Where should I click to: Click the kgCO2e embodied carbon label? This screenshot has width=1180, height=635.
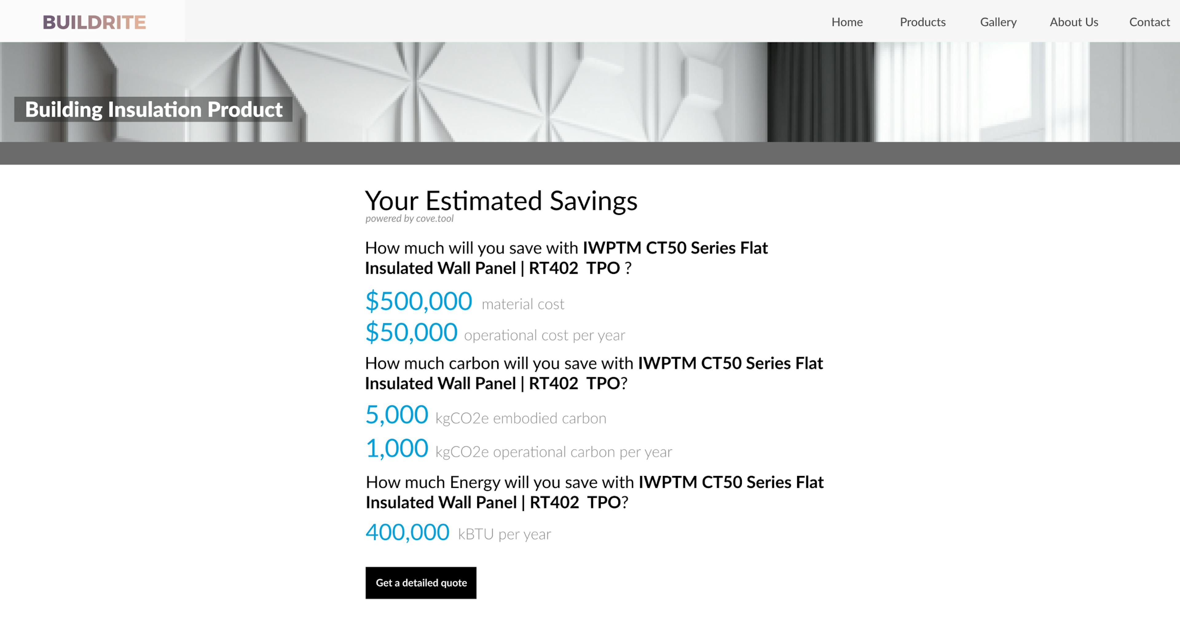click(520, 419)
